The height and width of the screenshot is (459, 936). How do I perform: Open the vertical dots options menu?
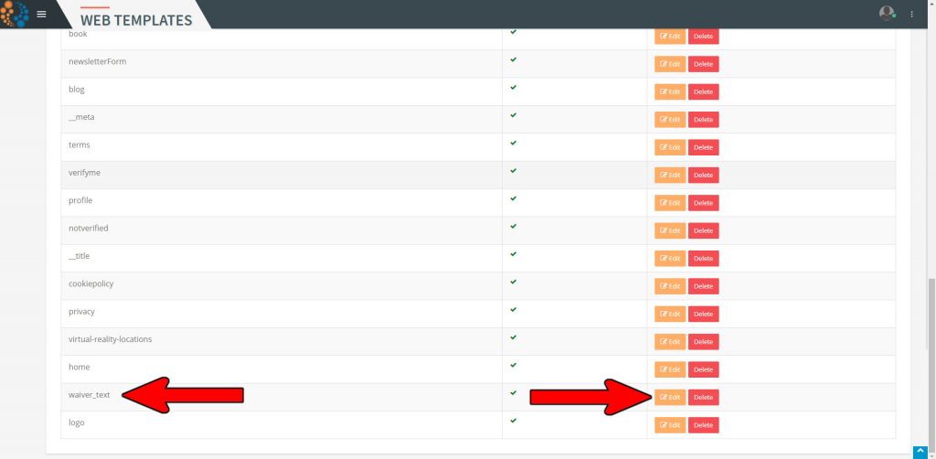coord(911,14)
